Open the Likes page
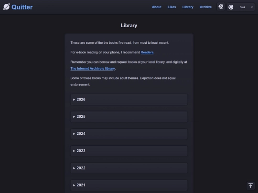This screenshot has width=258, height=193. point(172,7)
